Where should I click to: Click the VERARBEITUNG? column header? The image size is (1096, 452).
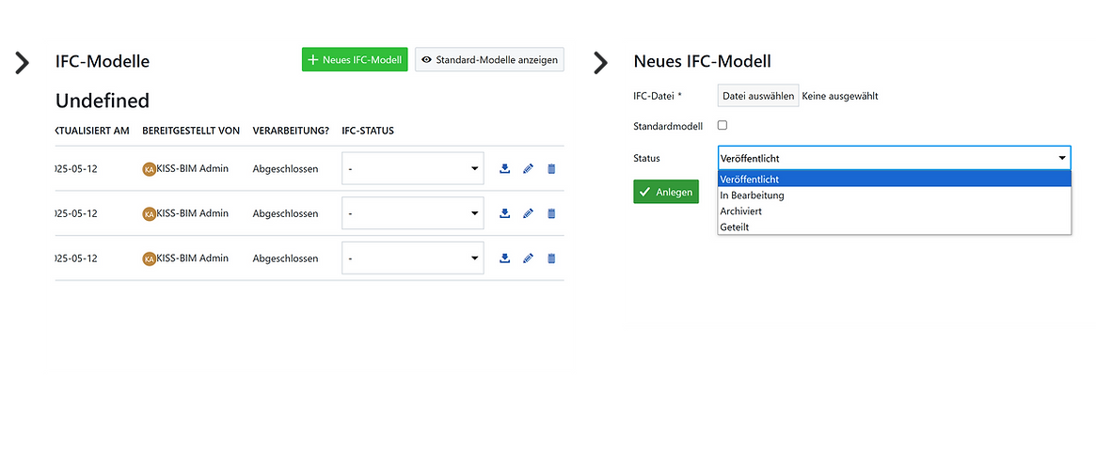click(x=291, y=131)
